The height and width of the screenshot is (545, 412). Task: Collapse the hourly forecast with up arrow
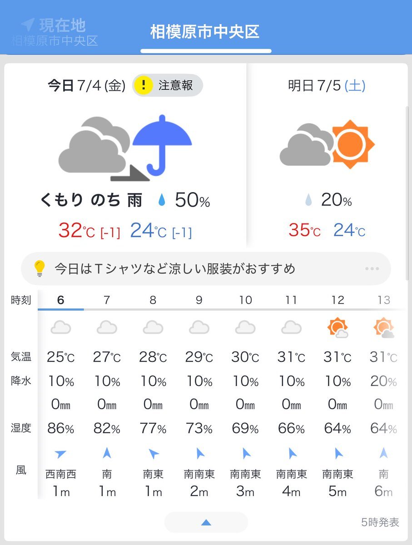coord(206,522)
